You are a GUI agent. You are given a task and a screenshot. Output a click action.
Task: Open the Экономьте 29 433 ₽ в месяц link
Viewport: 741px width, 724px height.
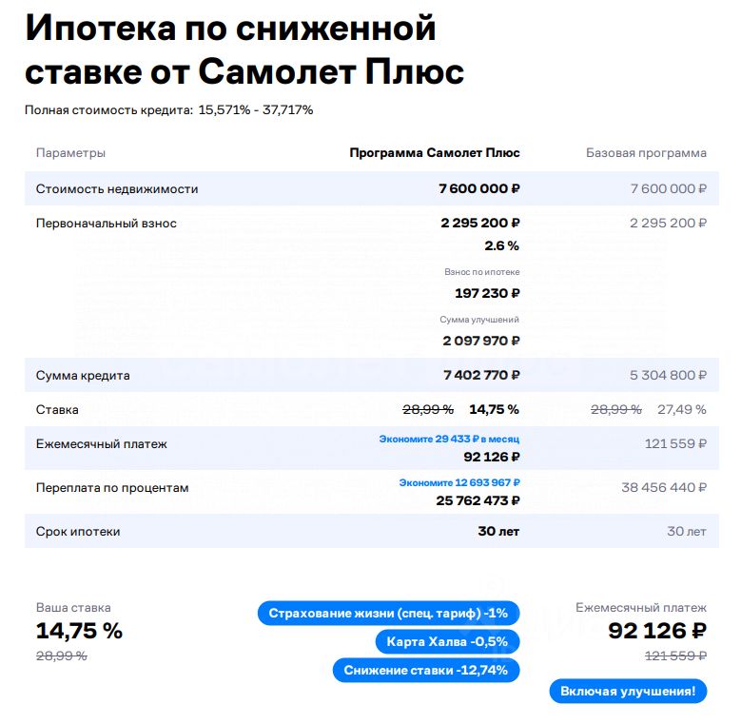[x=449, y=440]
